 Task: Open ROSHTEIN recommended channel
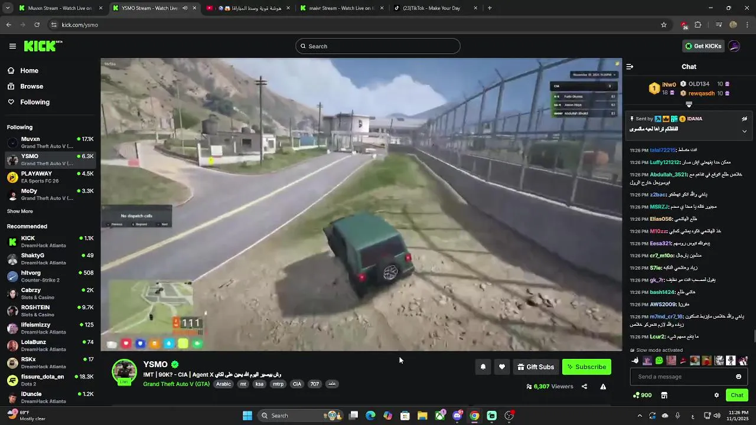50,310
